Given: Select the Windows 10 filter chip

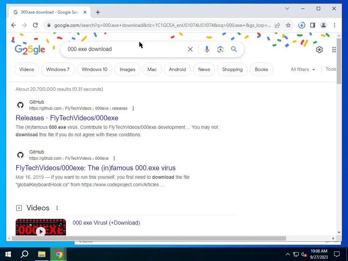Looking at the screenshot, I should coord(94,69).
